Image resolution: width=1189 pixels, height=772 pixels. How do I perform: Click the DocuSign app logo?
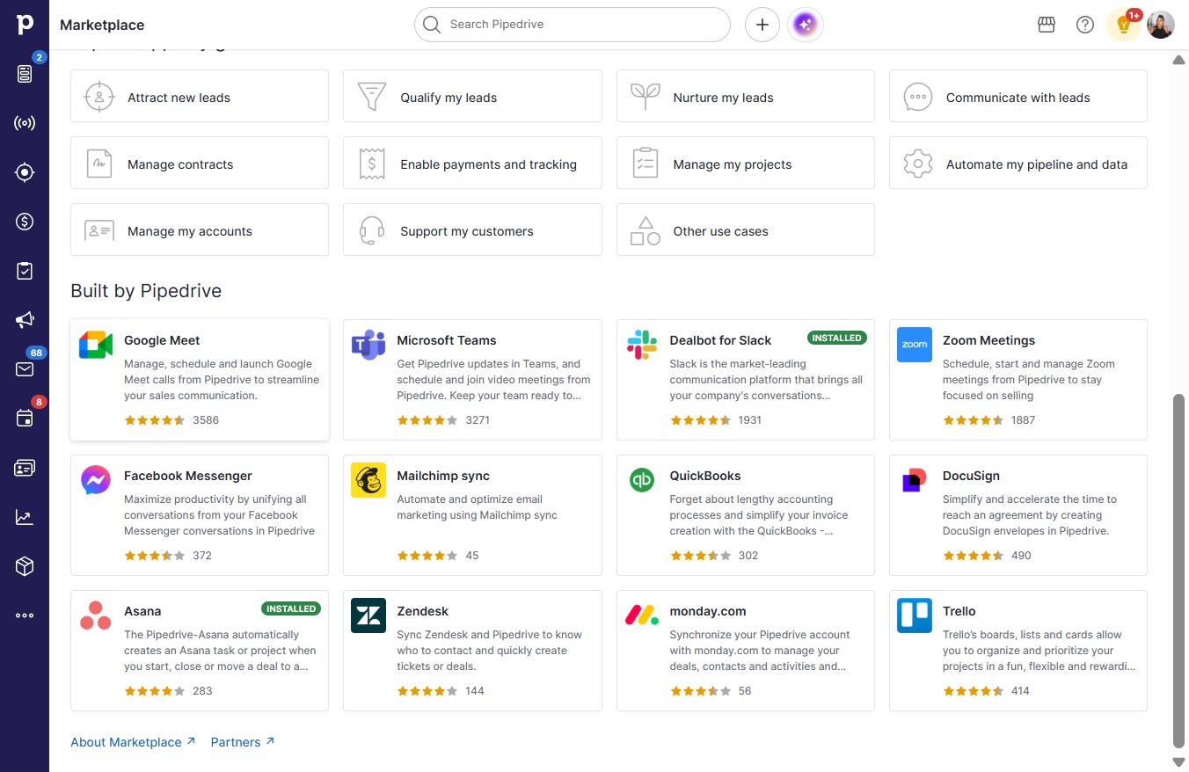pos(915,480)
